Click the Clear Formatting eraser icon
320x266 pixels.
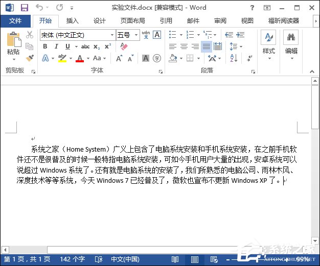pyautogui.click(x=123, y=46)
